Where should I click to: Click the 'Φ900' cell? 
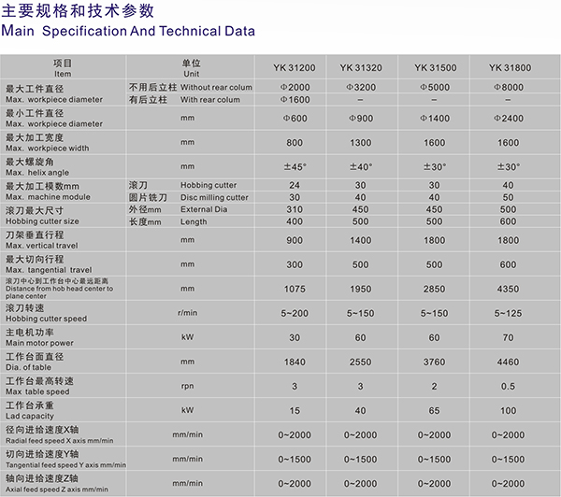click(361, 119)
